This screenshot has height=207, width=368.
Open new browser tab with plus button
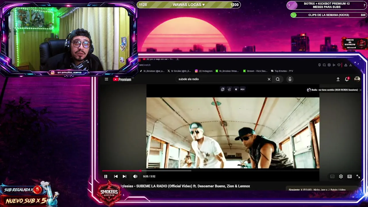177,59
